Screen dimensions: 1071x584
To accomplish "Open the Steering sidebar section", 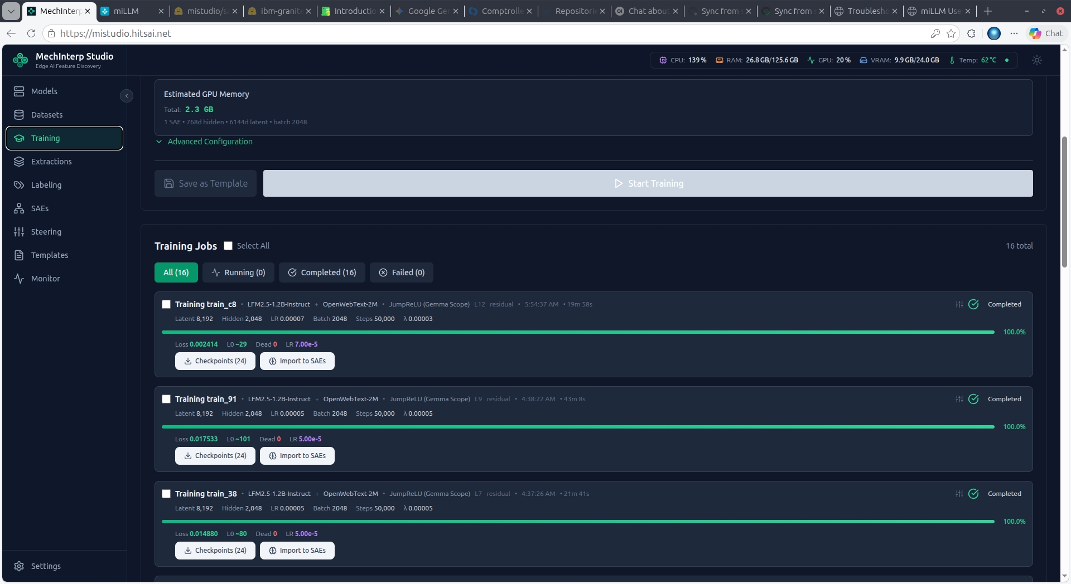I will 64,232.
